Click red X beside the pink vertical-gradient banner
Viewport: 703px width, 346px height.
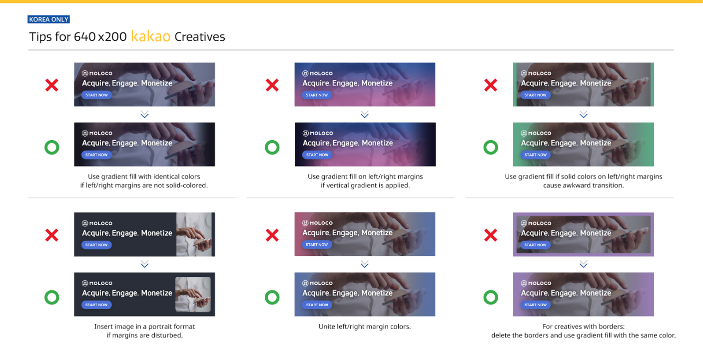[x=272, y=85]
